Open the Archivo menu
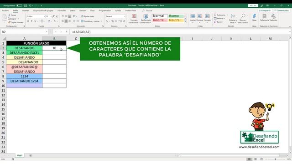 5,10
